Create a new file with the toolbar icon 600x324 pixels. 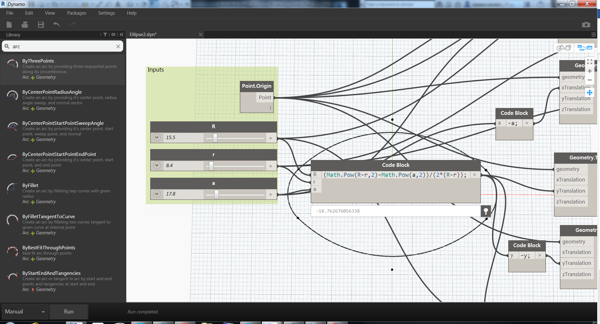pyautogui.click(x=9, y=25)
